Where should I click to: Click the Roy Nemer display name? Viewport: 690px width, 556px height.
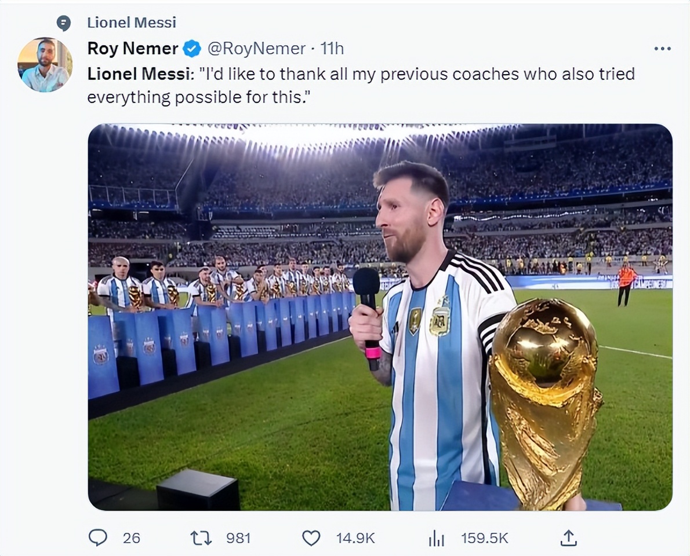point(133,49)
